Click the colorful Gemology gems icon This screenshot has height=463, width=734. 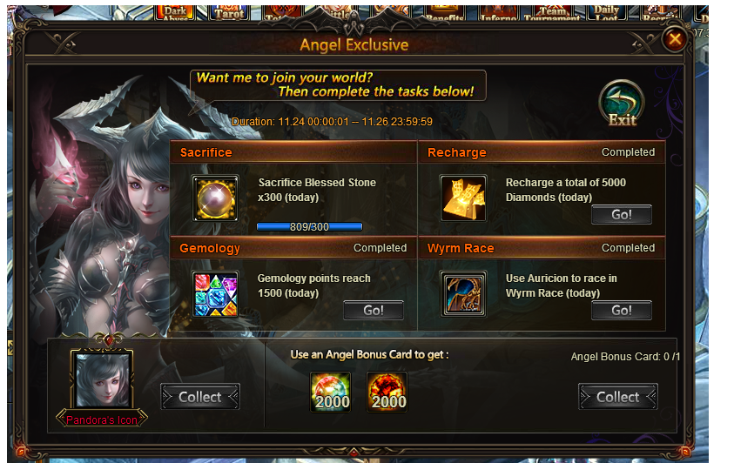pos(215,294)
